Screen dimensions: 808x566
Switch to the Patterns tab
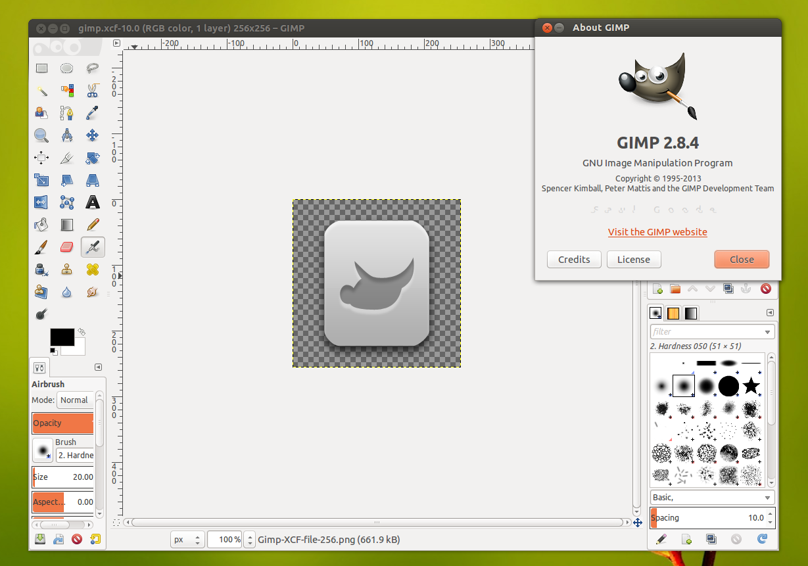(673, 313)
